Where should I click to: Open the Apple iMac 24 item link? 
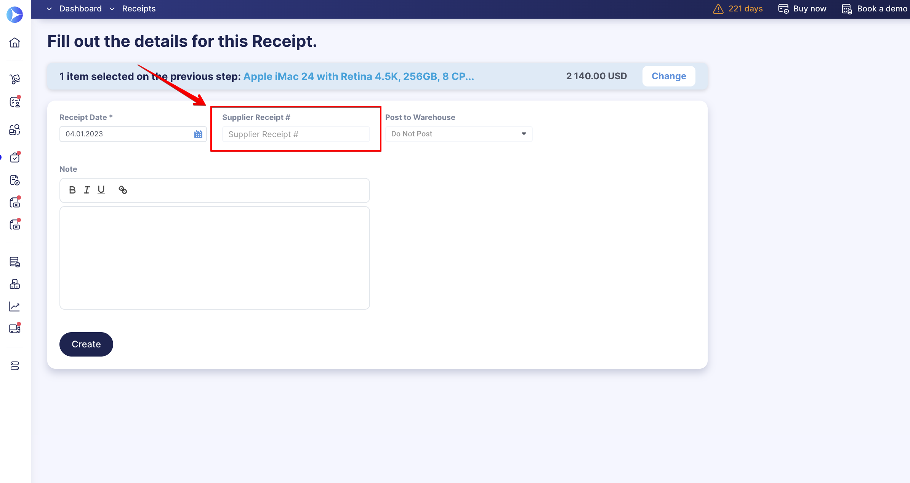coord(359,77)
